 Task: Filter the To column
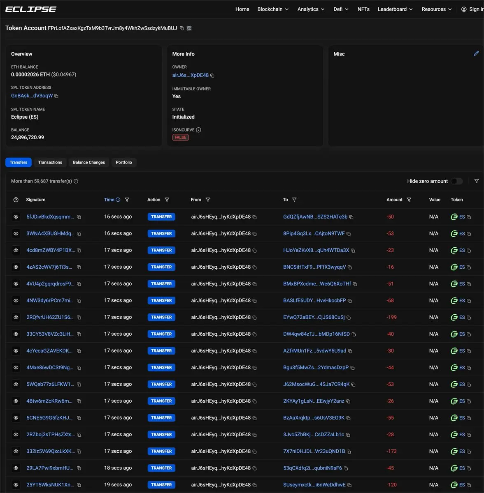pos(294,200)
